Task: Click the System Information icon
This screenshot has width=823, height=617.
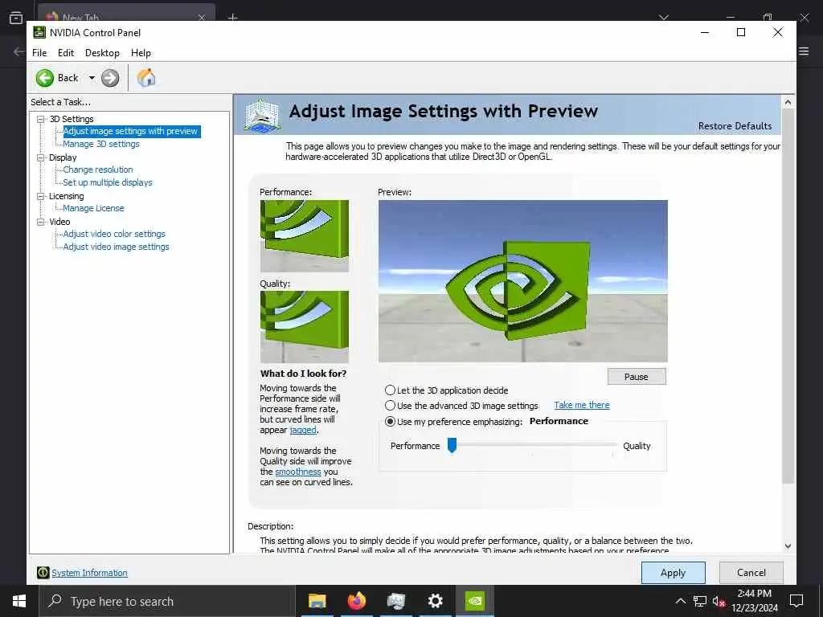Action: [43, 573]
